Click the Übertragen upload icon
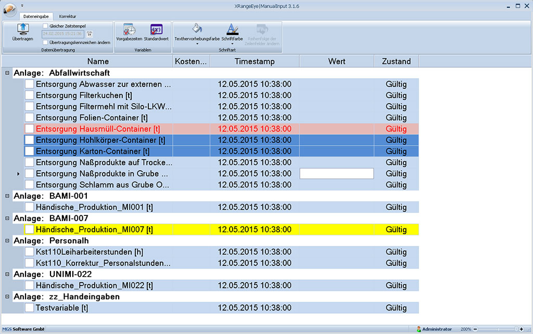Screen dimensions: 533x334 point(23,29)
